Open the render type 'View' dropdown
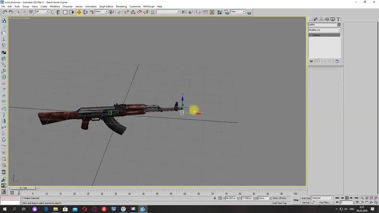 click(238, 12)
